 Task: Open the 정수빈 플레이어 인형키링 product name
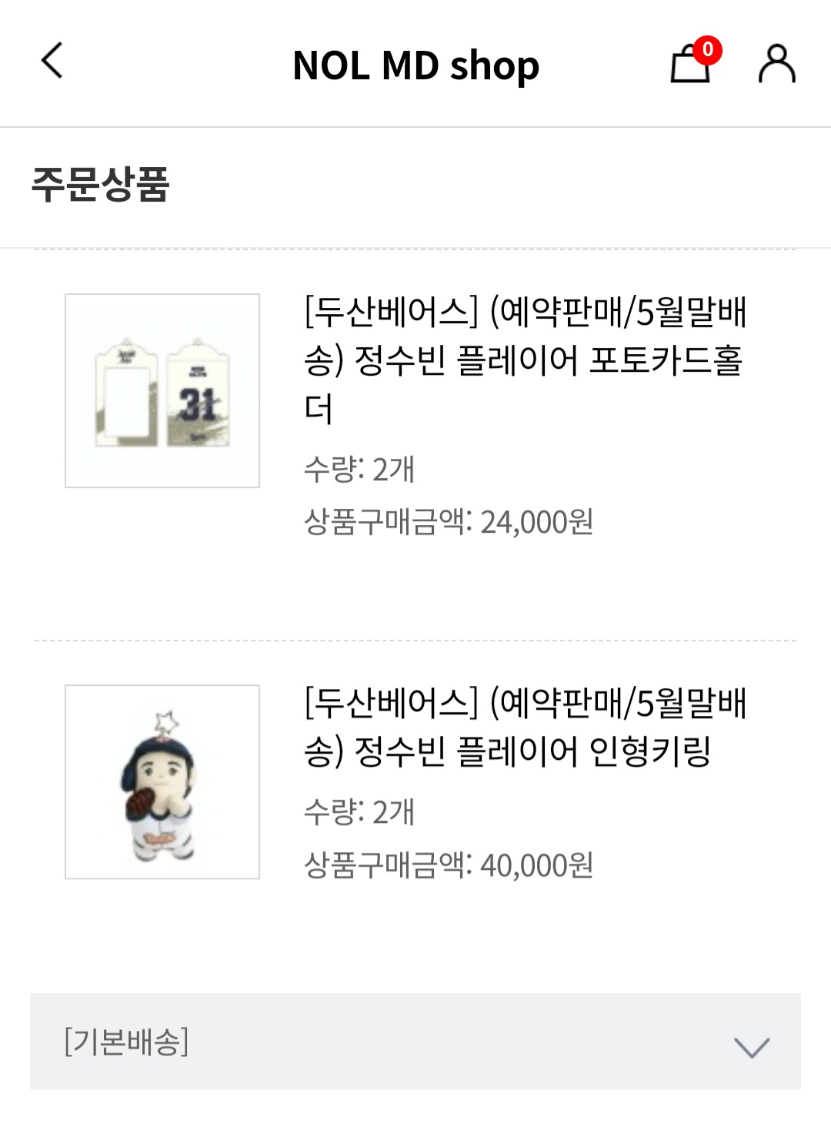526,726
